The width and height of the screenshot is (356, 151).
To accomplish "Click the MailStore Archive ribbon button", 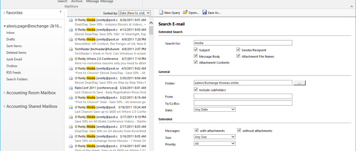I will (x=77, y=2).
